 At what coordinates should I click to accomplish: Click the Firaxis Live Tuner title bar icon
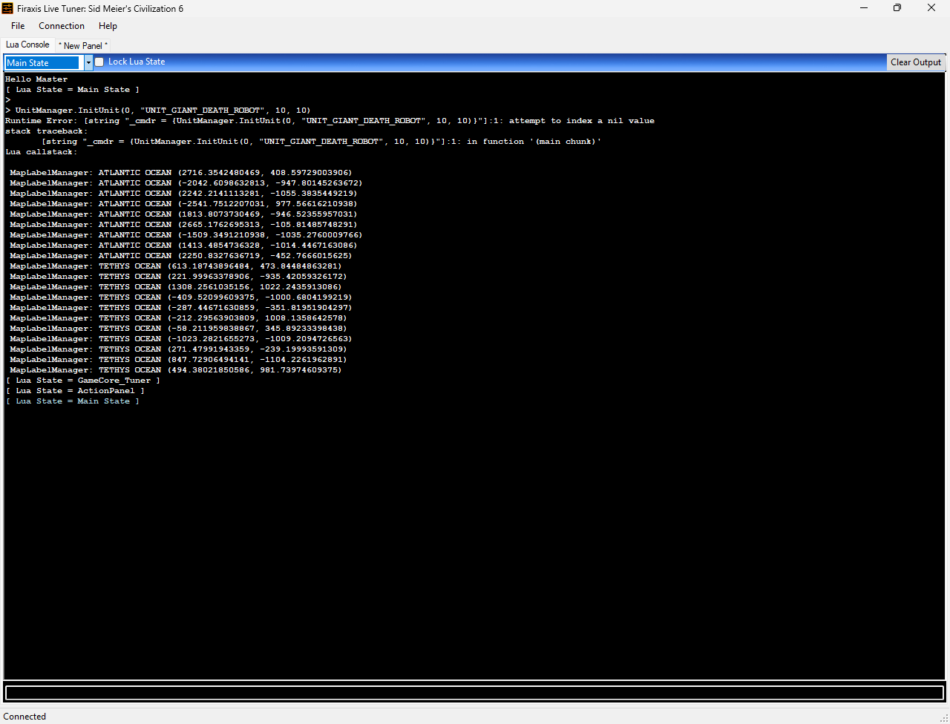[x=7, y=8]
